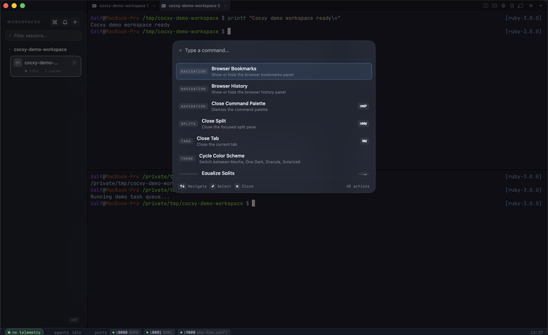The width and height of the screenshot is (548, 335).
Task: Select the cocxy-demo session card
Action: click(x=46, y=66)
